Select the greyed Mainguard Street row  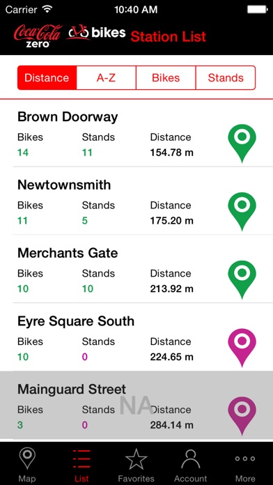pyautogui.click(x=136, y=405)
